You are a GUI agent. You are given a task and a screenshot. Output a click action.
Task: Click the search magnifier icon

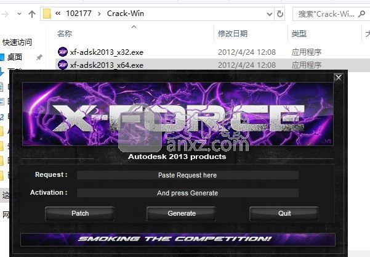[361, 14]
